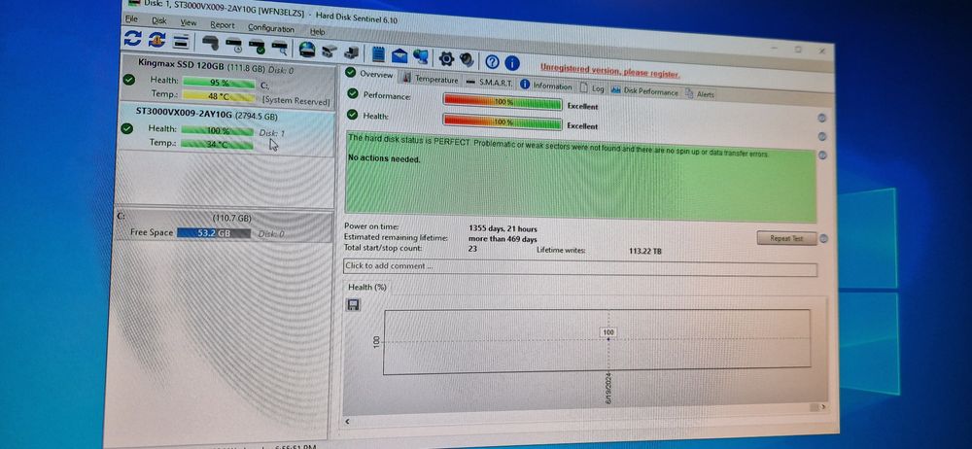Open the View menu
The height and width of the screenshot is (449, 972).
189,22
